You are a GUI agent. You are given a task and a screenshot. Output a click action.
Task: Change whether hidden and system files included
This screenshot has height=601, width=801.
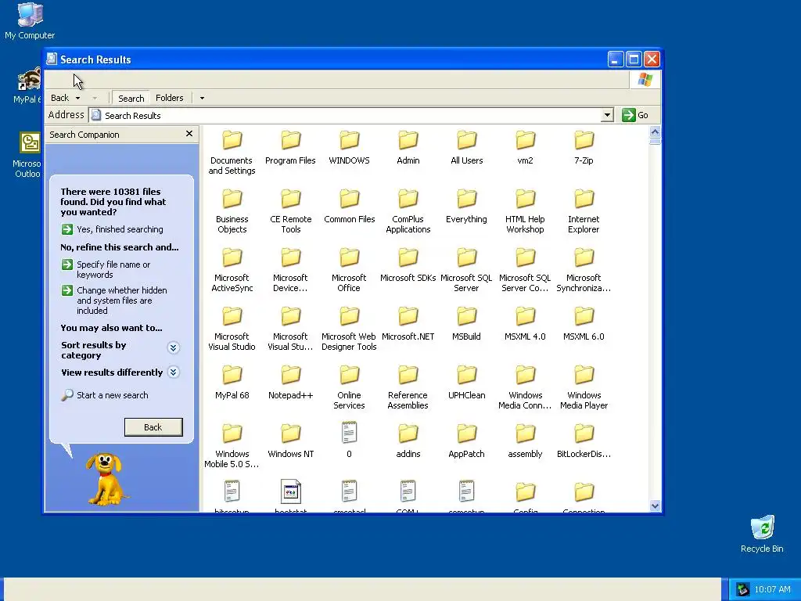[114, 300]
